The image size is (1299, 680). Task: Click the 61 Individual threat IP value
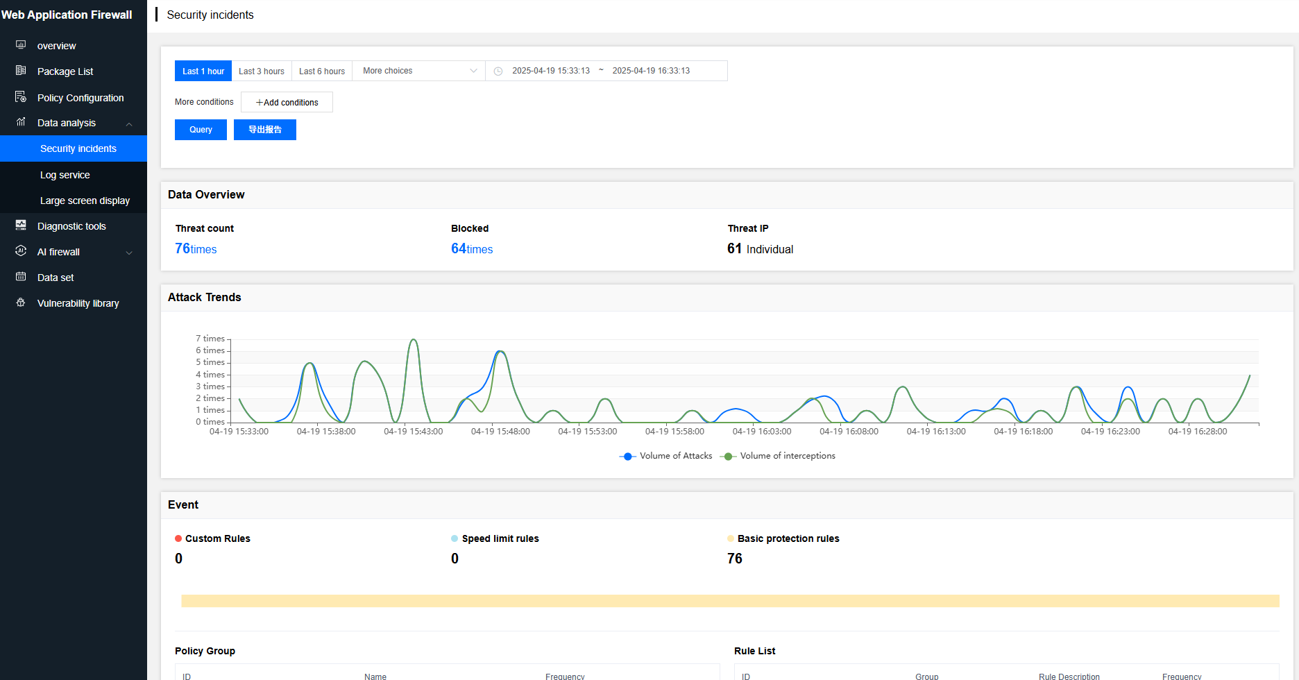click(x=760, y=248)
